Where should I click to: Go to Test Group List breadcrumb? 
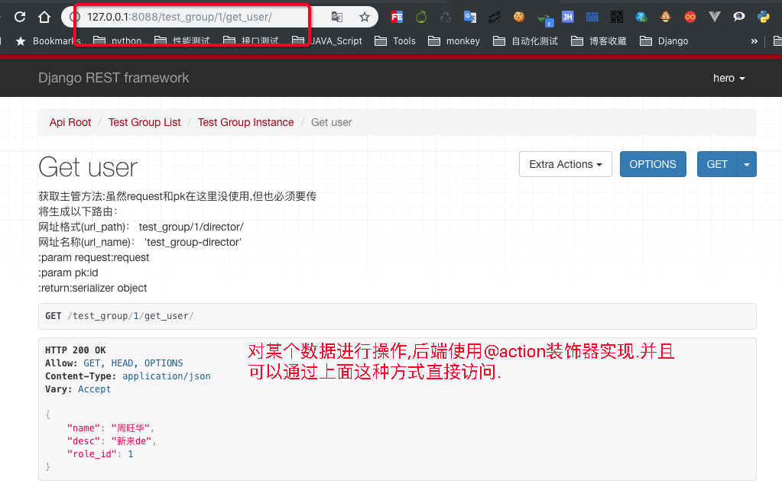[x=144, y=123]
